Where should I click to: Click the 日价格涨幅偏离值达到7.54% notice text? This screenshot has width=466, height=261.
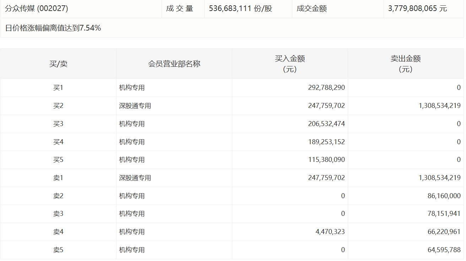pyautogui.click(x=53, y=28)
